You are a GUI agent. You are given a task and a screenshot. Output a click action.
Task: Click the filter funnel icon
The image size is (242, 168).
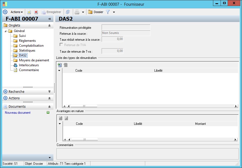[108, 12]
